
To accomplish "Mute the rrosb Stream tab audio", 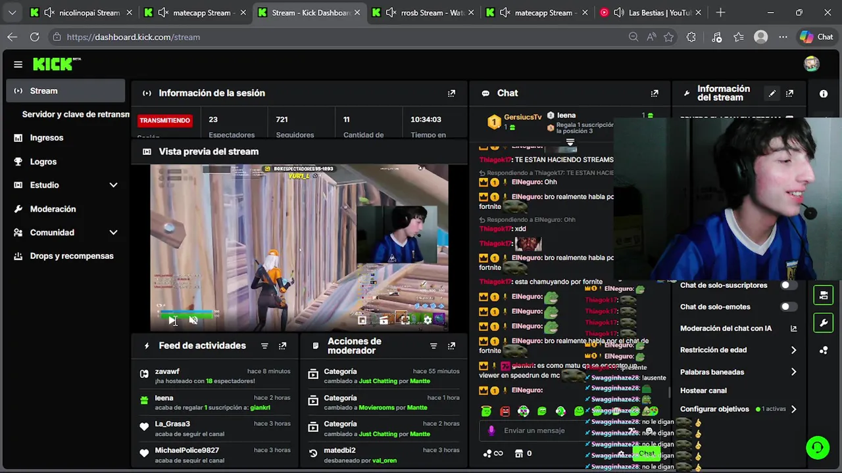I will pos(391,12).
